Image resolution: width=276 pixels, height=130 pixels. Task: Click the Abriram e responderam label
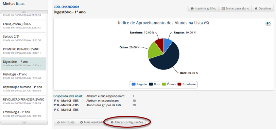point(103,101)
